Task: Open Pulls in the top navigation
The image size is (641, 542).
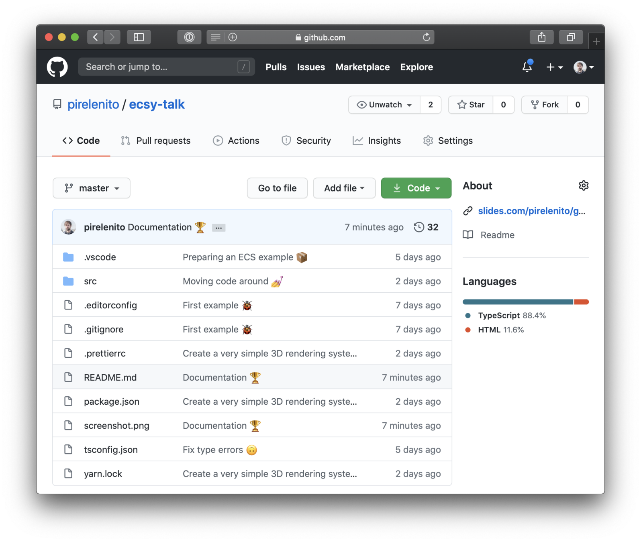Action: click(276, 67)
